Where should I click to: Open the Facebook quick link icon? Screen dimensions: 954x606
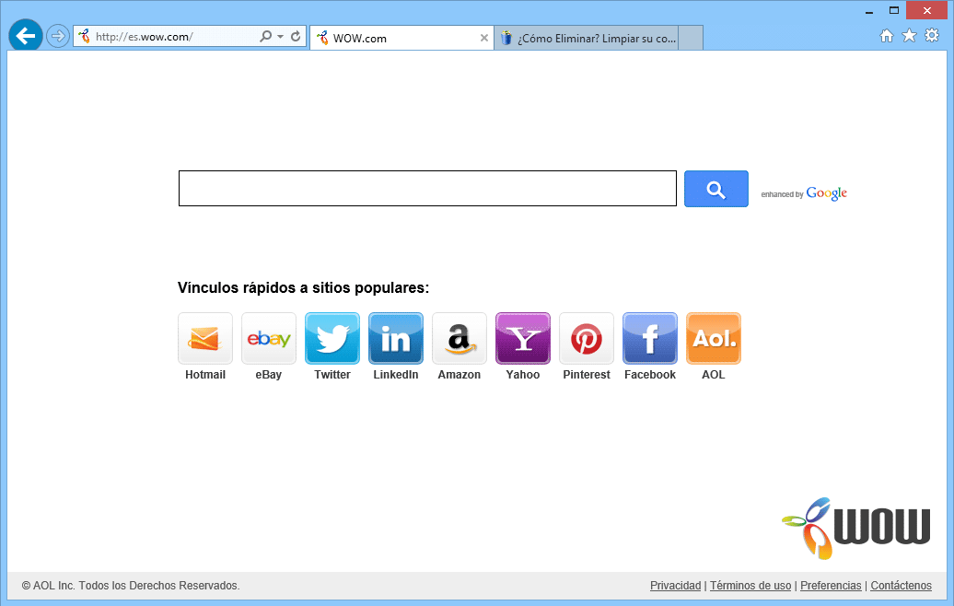click(650, 338)
